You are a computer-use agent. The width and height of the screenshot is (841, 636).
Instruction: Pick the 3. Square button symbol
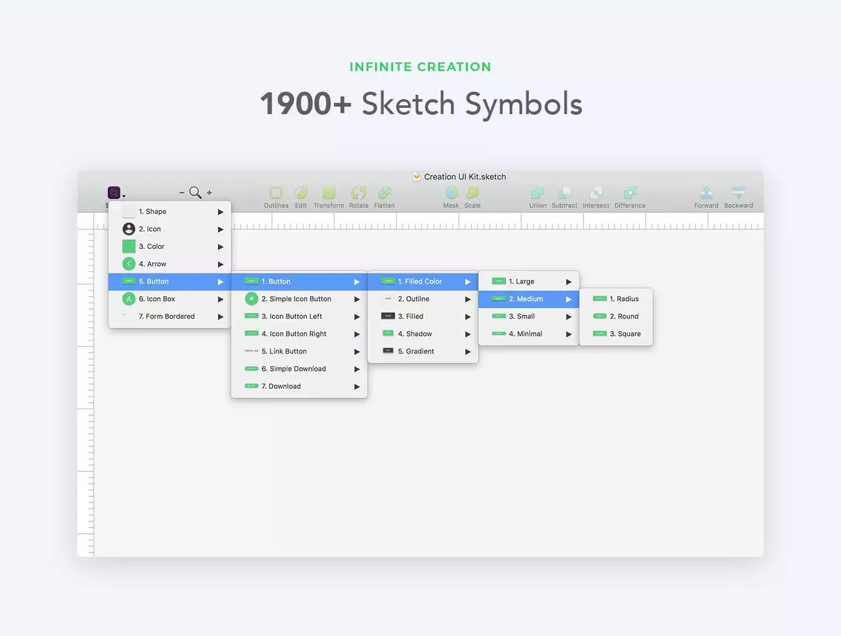(x=616, y=334)
